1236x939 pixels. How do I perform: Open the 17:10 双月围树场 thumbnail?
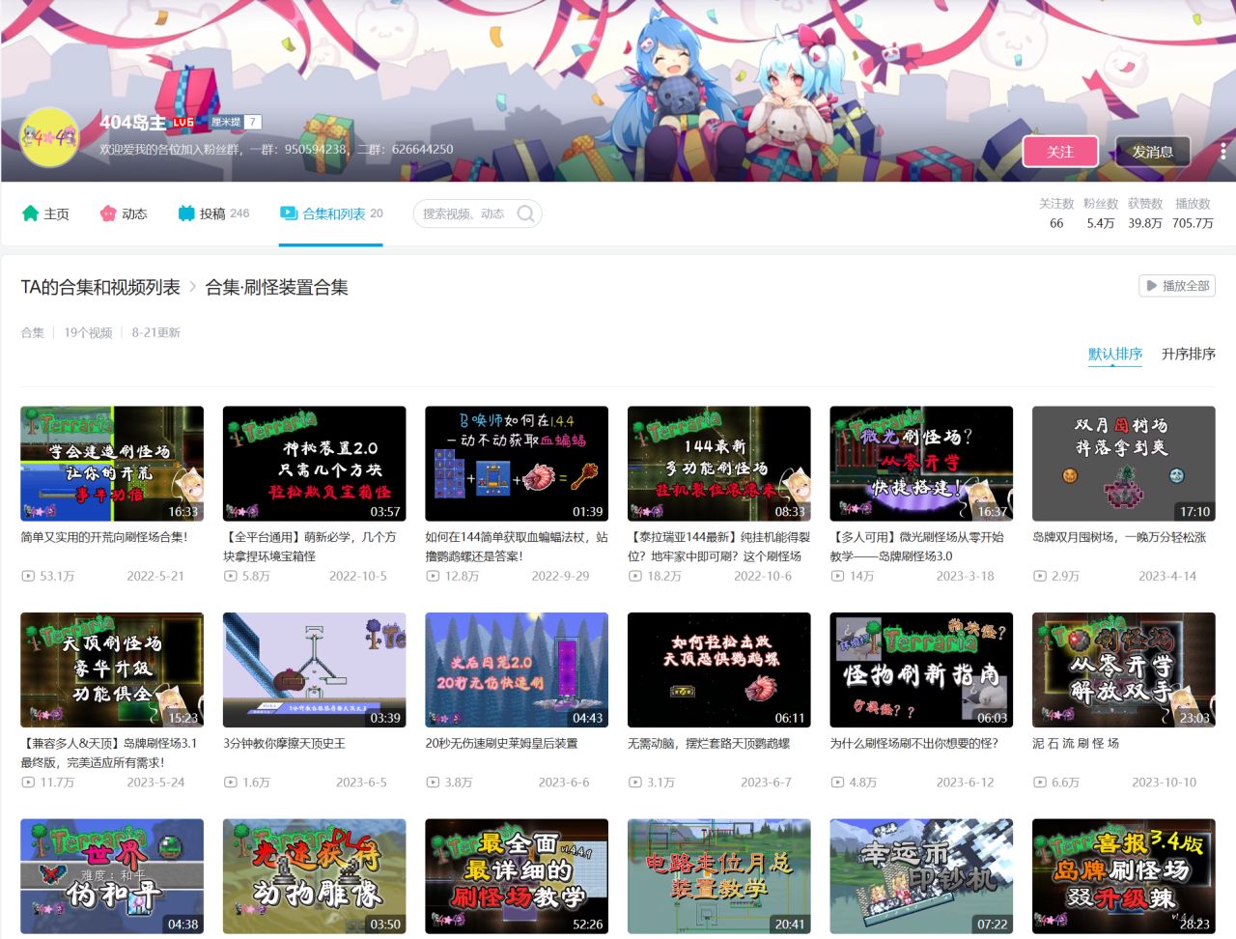pos(1124,464)
